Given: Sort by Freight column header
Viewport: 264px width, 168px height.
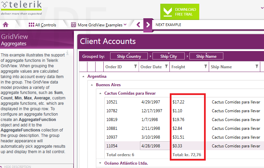Looking at the screenshot, I should 178,67.
